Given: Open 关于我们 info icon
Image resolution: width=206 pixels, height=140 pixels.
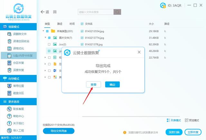Looking at the screenshot, I should [9, 123].
